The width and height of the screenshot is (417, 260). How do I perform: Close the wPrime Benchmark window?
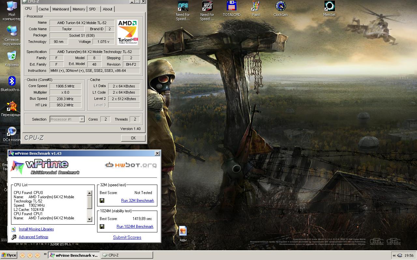[157, 153]
